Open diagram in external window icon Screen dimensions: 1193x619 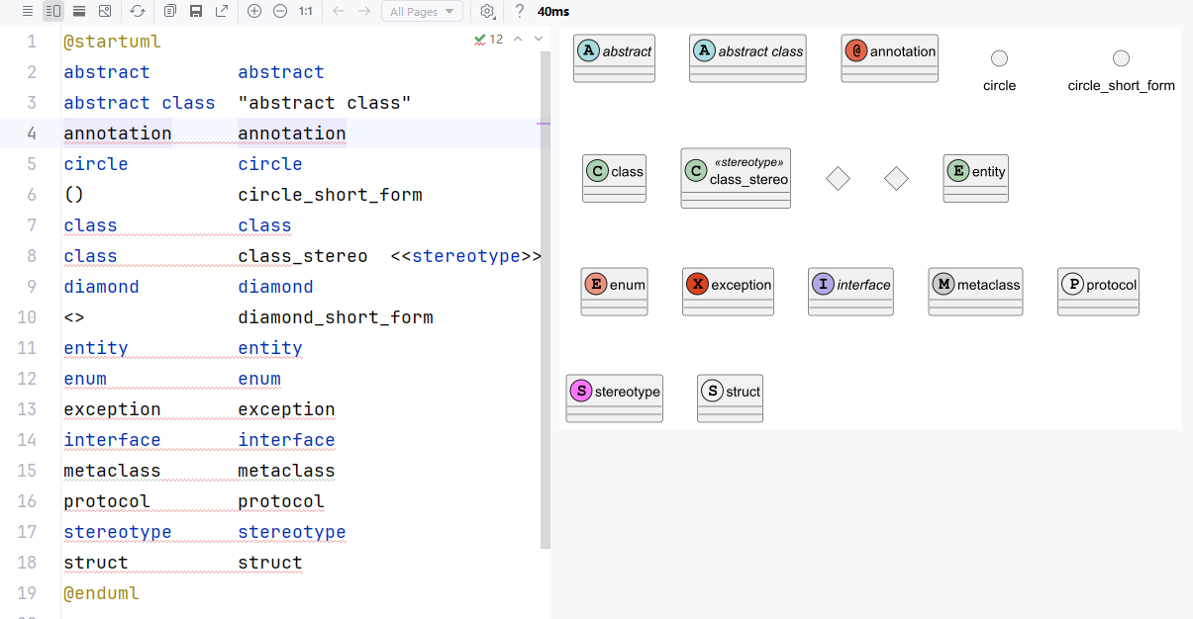pyautogui.click(x=222, y=11)
